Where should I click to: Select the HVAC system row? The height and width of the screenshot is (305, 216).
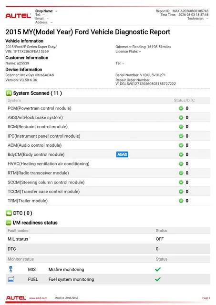[108, 164]
